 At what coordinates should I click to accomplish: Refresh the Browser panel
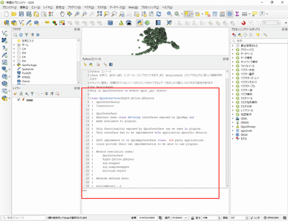click(20, 34)
